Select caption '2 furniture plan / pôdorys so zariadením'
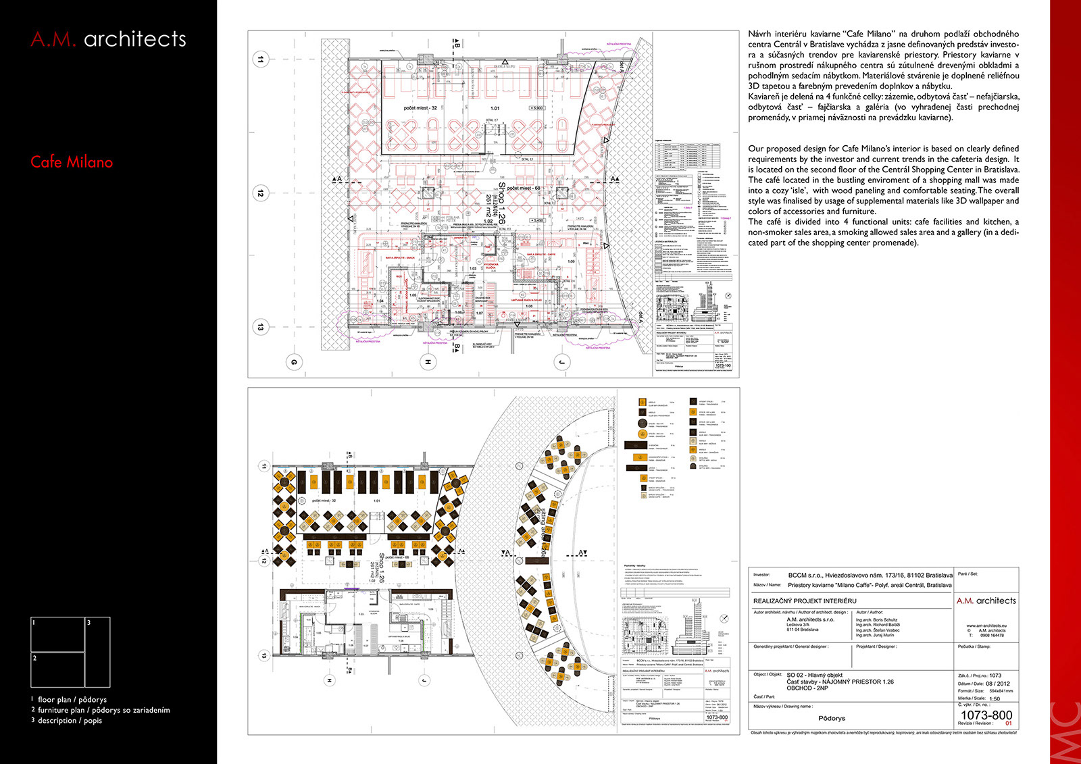 100,710
